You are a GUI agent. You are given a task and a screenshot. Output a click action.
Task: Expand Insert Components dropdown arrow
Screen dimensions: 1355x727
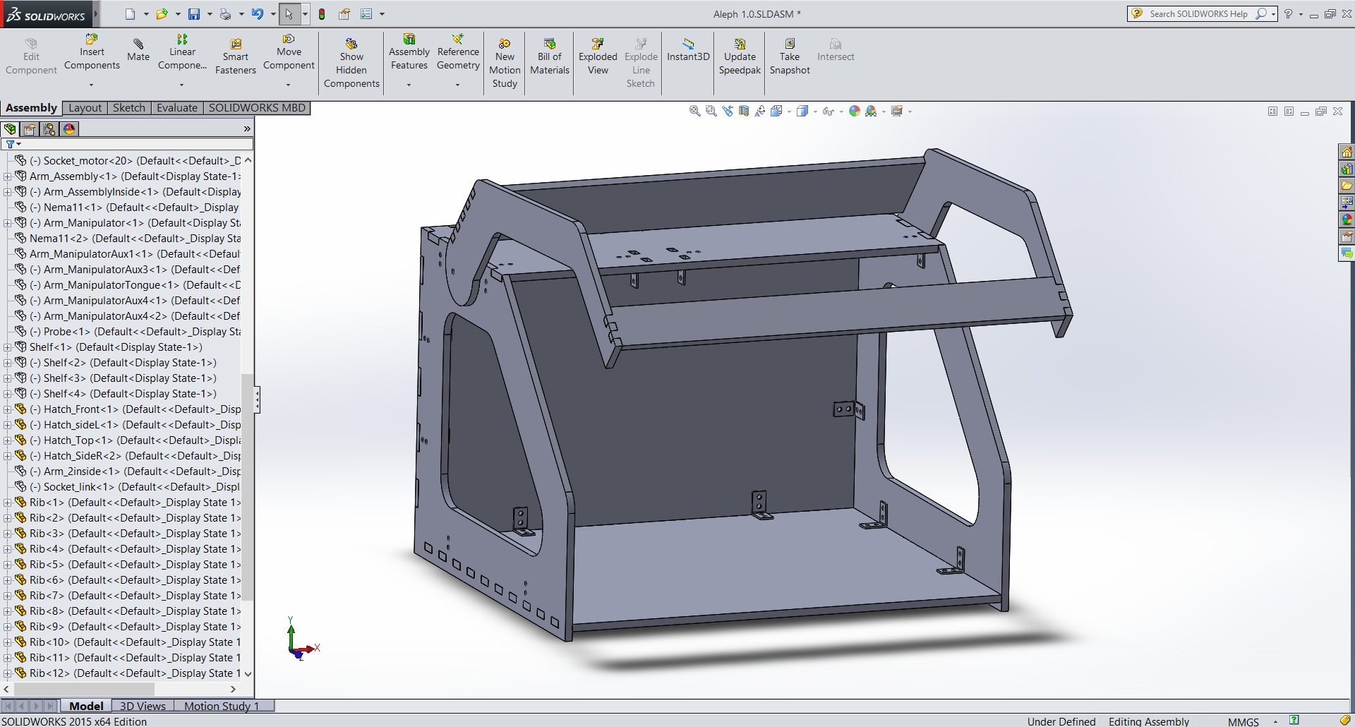91,85
